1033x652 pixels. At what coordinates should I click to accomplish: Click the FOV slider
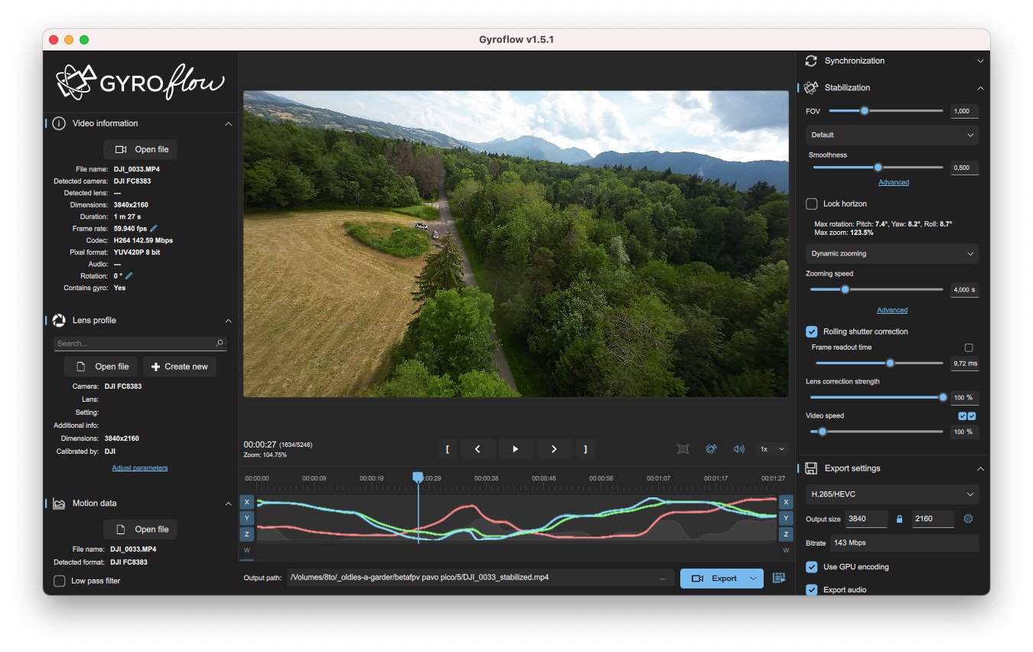click(x=886, y=111)
